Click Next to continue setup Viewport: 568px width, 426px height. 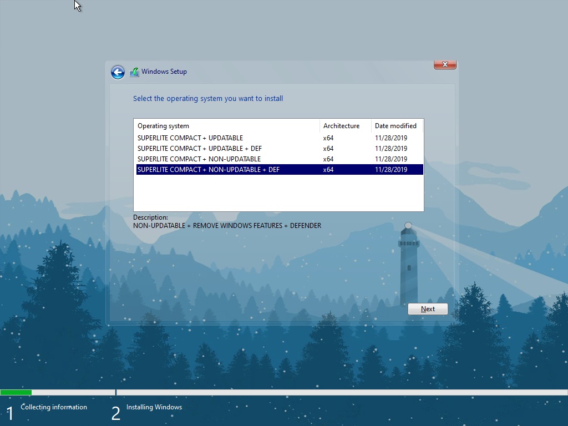[428, 309]
